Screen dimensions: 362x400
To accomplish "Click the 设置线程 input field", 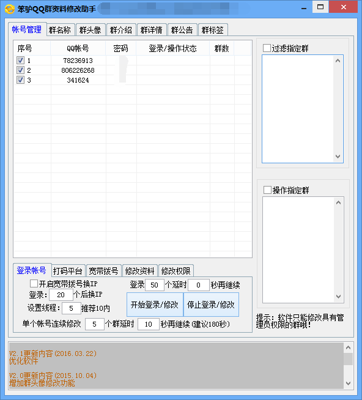I will [x=72, y=308].
